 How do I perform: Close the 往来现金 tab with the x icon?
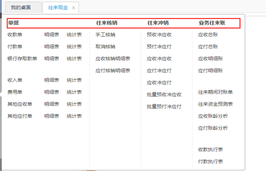[74, 8]
